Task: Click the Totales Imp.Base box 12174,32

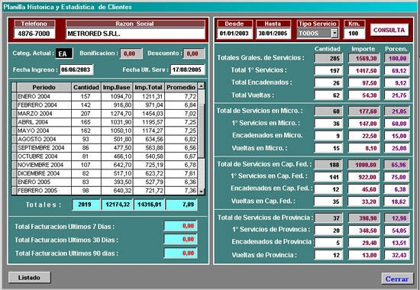Action: click(x=117, y=205)
